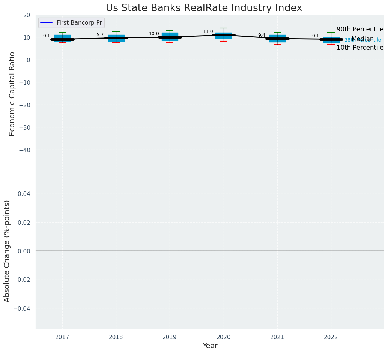Select the First Bancorp Pr legend label
Image resolution: width=388 pixels, height=353 pixels.
pyautogui.click(x=79, y=23)
